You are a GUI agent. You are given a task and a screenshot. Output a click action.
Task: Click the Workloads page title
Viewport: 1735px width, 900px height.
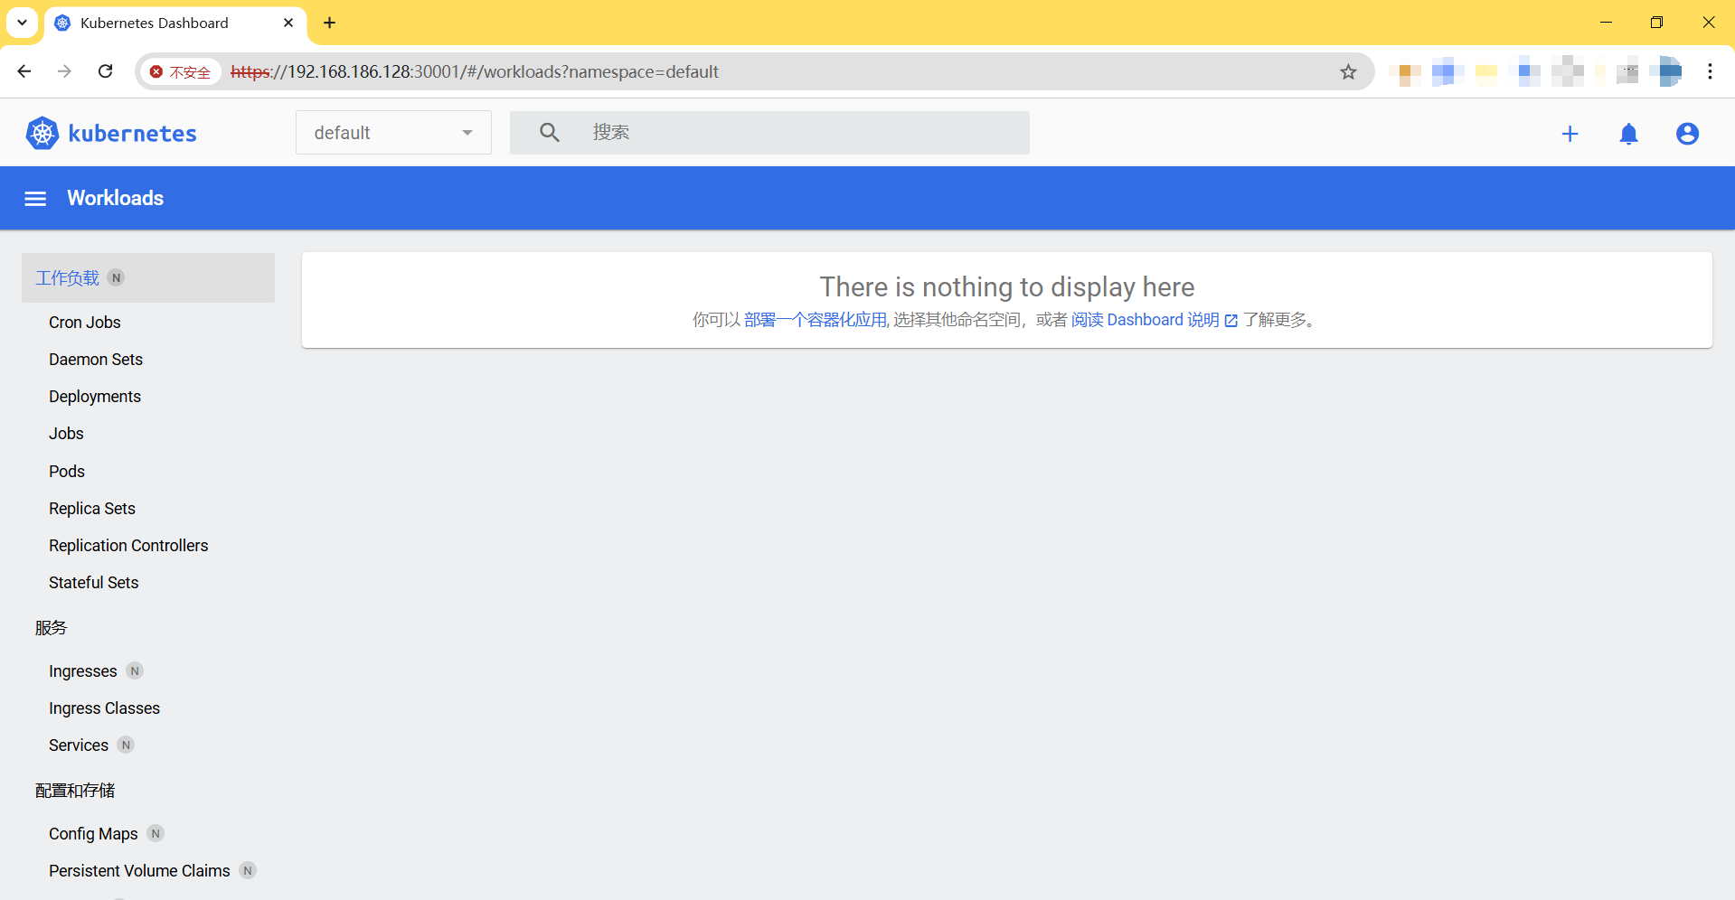[115, 198]
